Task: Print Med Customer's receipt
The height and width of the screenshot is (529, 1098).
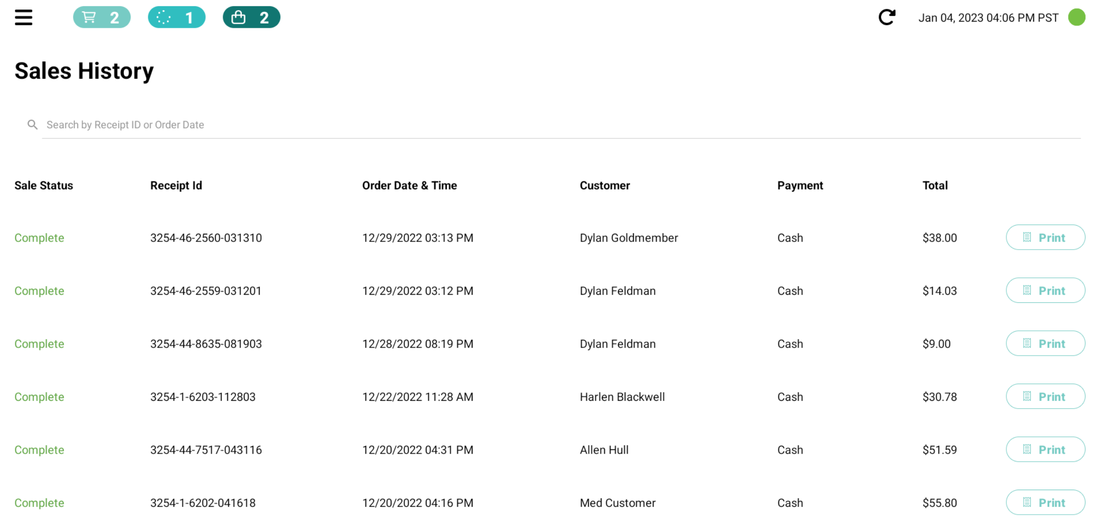Action: [1045, 503]
